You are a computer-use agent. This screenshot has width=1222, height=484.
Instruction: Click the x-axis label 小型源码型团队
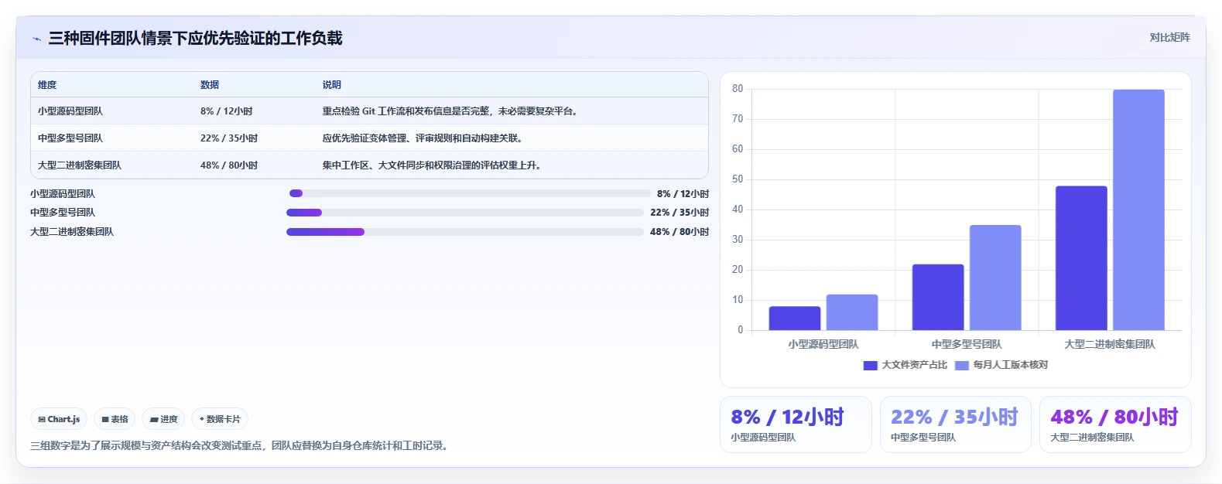tap(823, 344)
